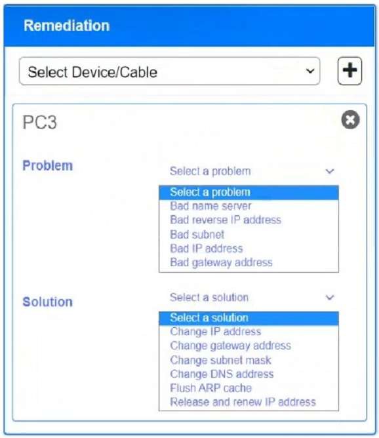Select Change IP address solution

click(249, 332)
